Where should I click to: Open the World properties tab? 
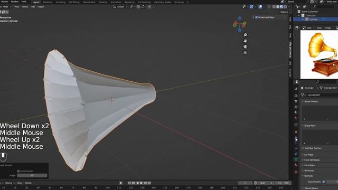point(296,118)
